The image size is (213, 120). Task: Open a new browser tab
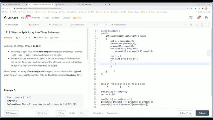click(109, 4)
